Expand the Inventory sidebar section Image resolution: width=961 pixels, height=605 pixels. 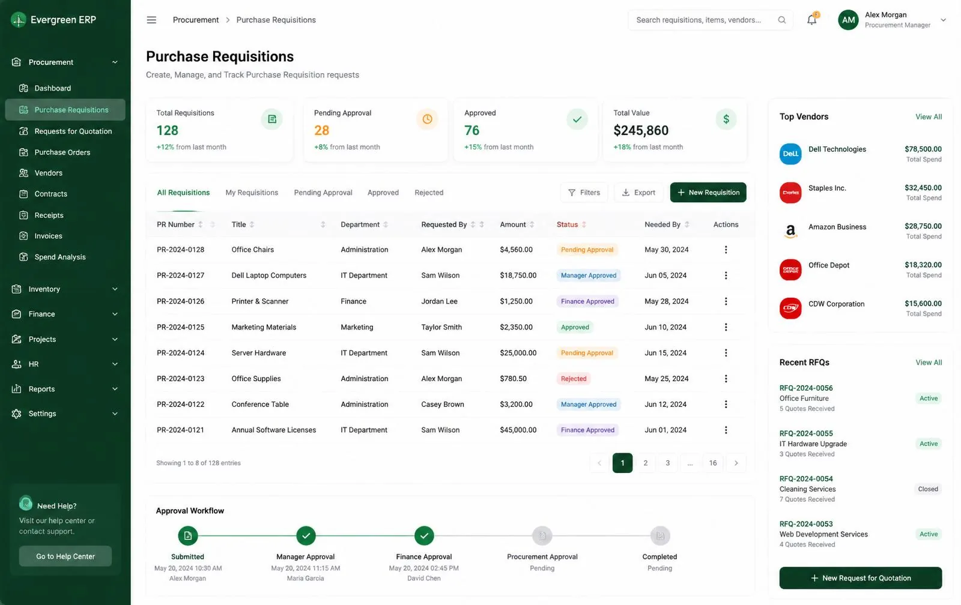(65, 289)
